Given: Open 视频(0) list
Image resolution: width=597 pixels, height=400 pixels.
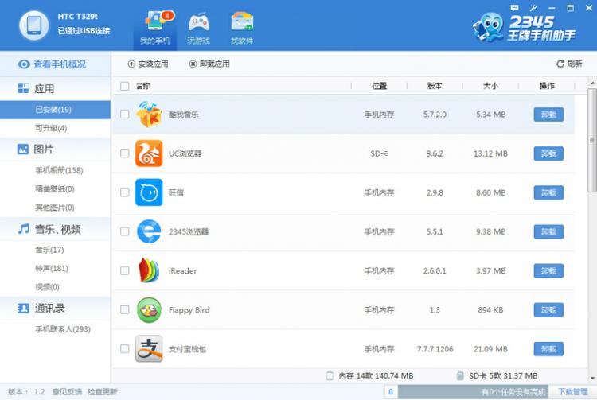Looking at the screenshot, I should [x=48, y=287].
